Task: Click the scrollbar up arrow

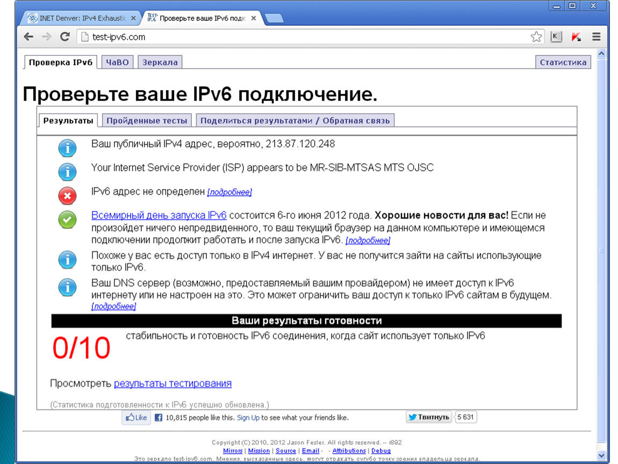Action: point(601,54)
